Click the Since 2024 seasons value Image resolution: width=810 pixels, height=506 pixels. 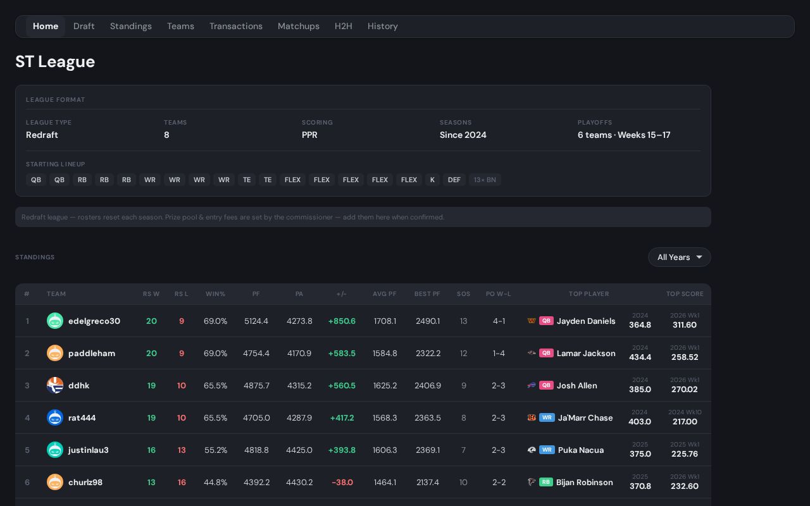pos(463,135)
